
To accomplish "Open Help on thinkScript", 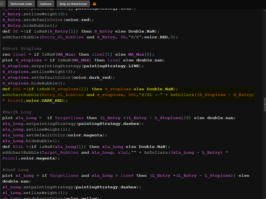I will click(x=73, y=4).
